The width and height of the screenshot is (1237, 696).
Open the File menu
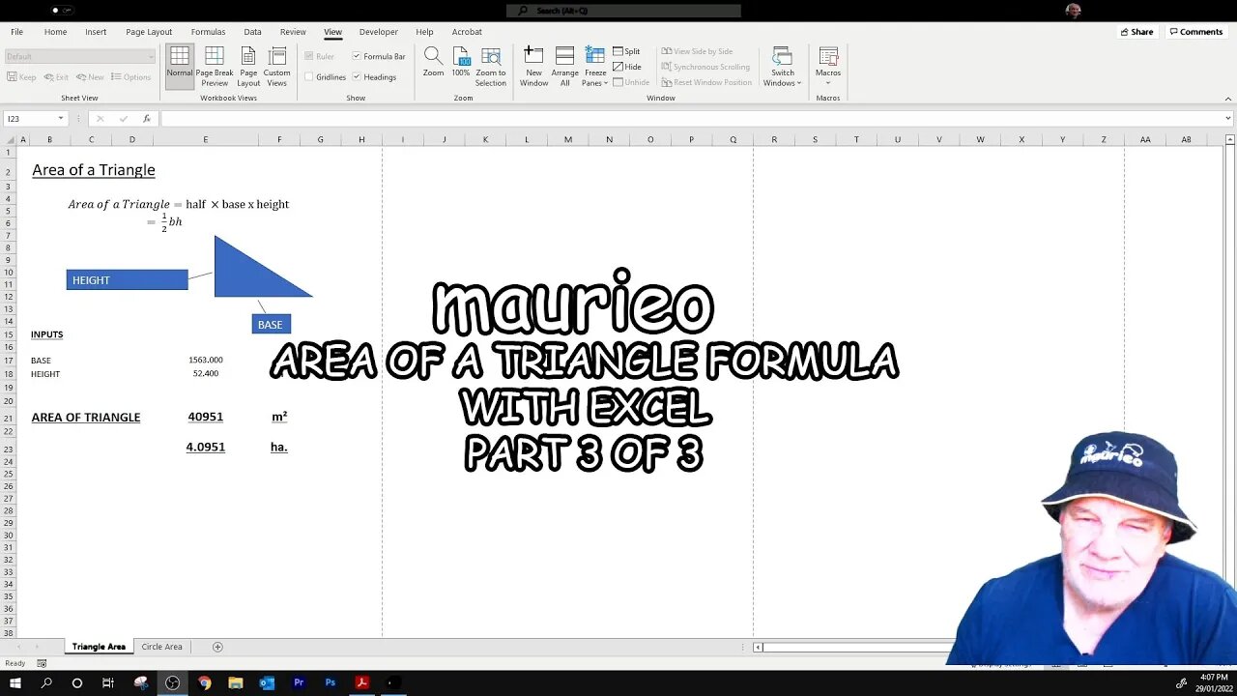pos(16,32)
